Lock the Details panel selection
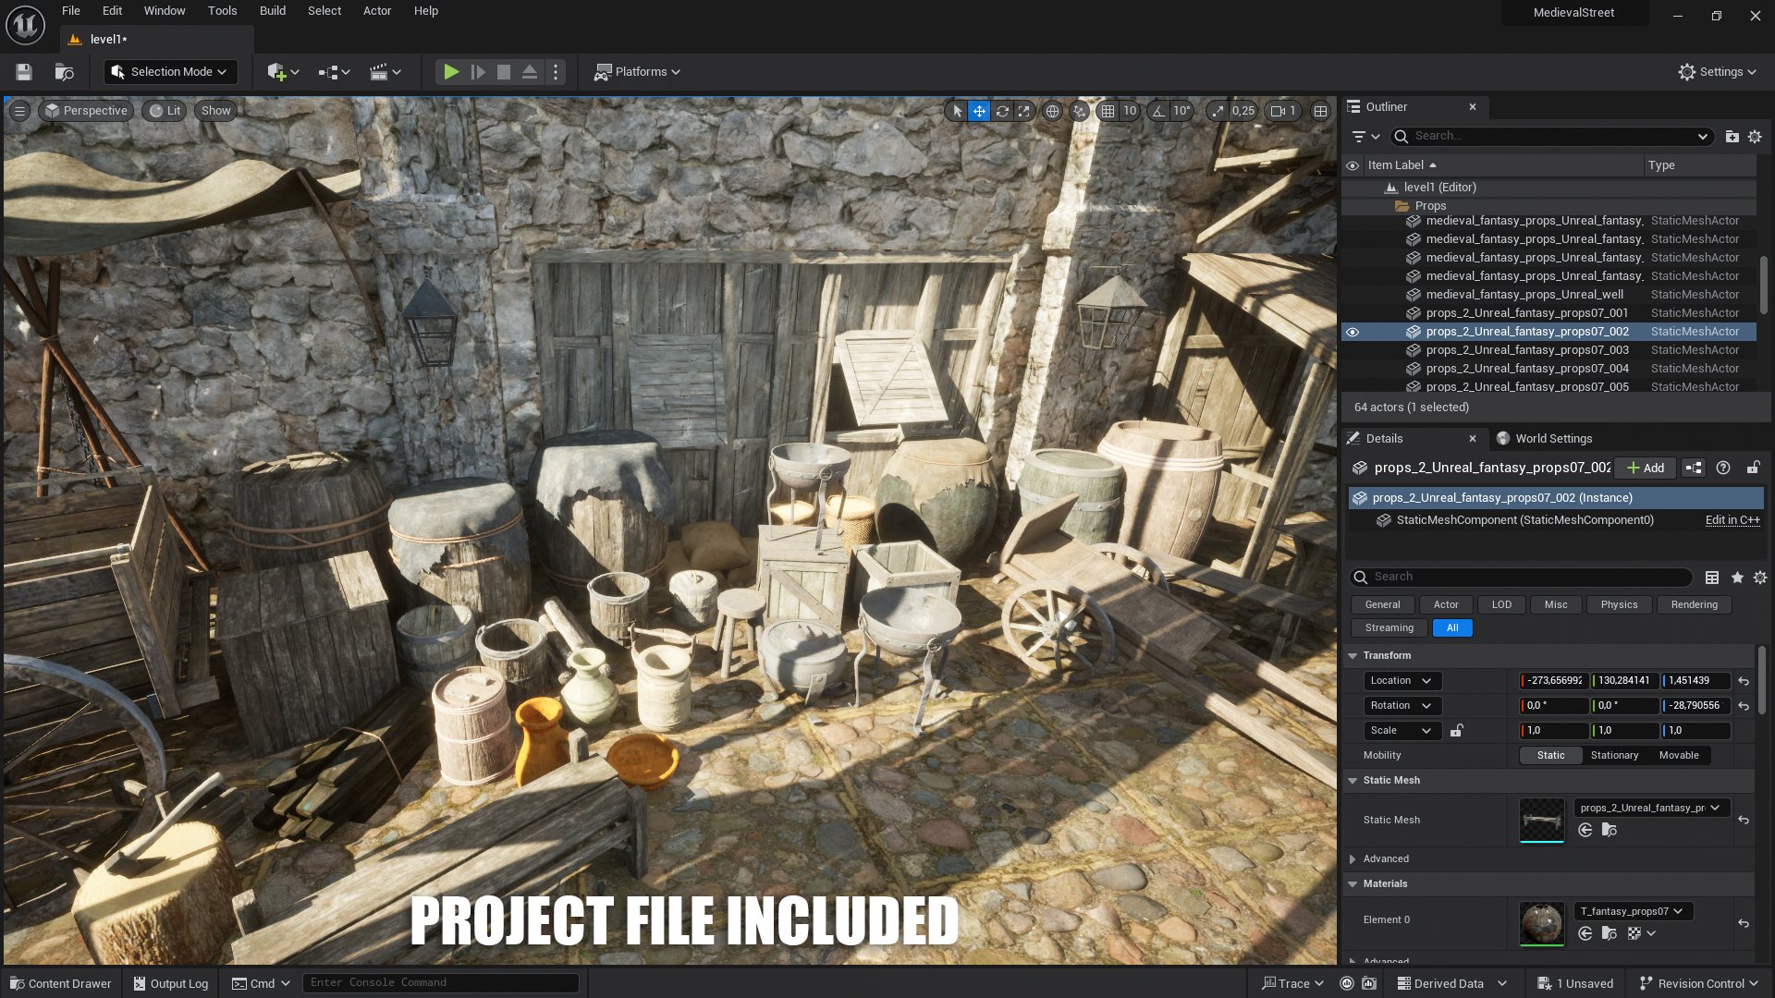 [1753, 469]
